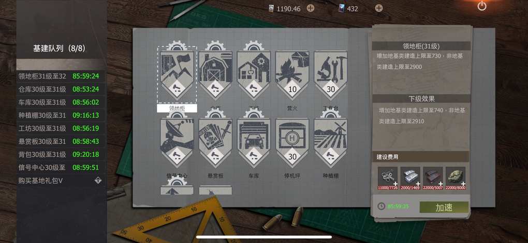The image size is (528, 243).
Task: Select the 营火 campfire building icon
Action: pos(292,73)
